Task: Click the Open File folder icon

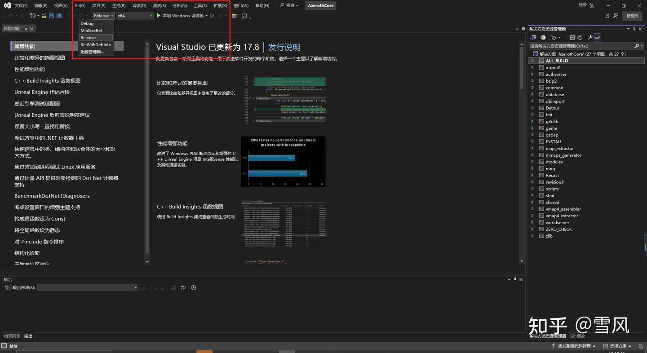Action: click(44, 16)
